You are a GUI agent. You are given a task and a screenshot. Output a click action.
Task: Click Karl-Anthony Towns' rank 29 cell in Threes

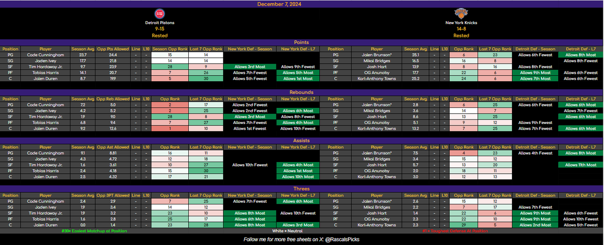coord(465,224)
